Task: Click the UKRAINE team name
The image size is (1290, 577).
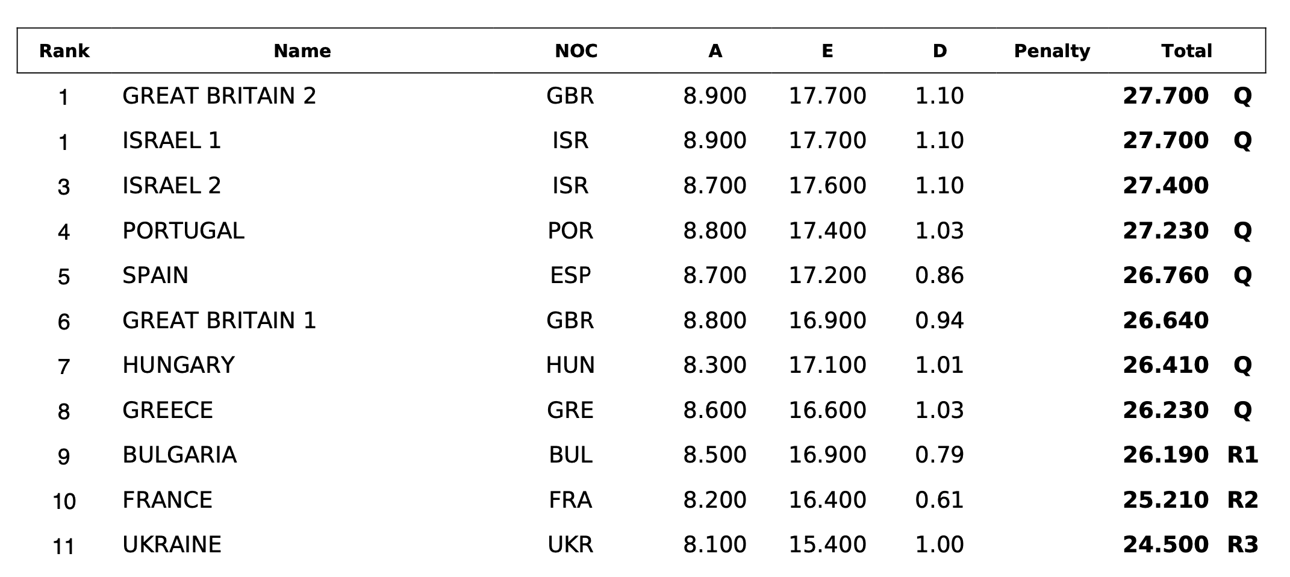Action: 172,544
